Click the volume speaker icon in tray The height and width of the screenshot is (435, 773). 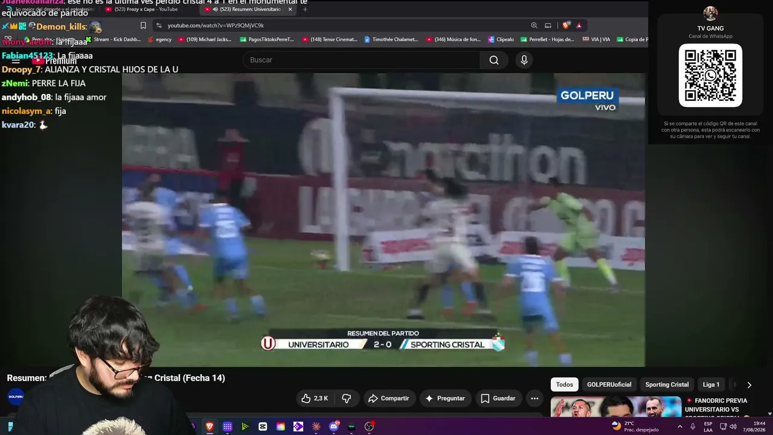point(734,427)
